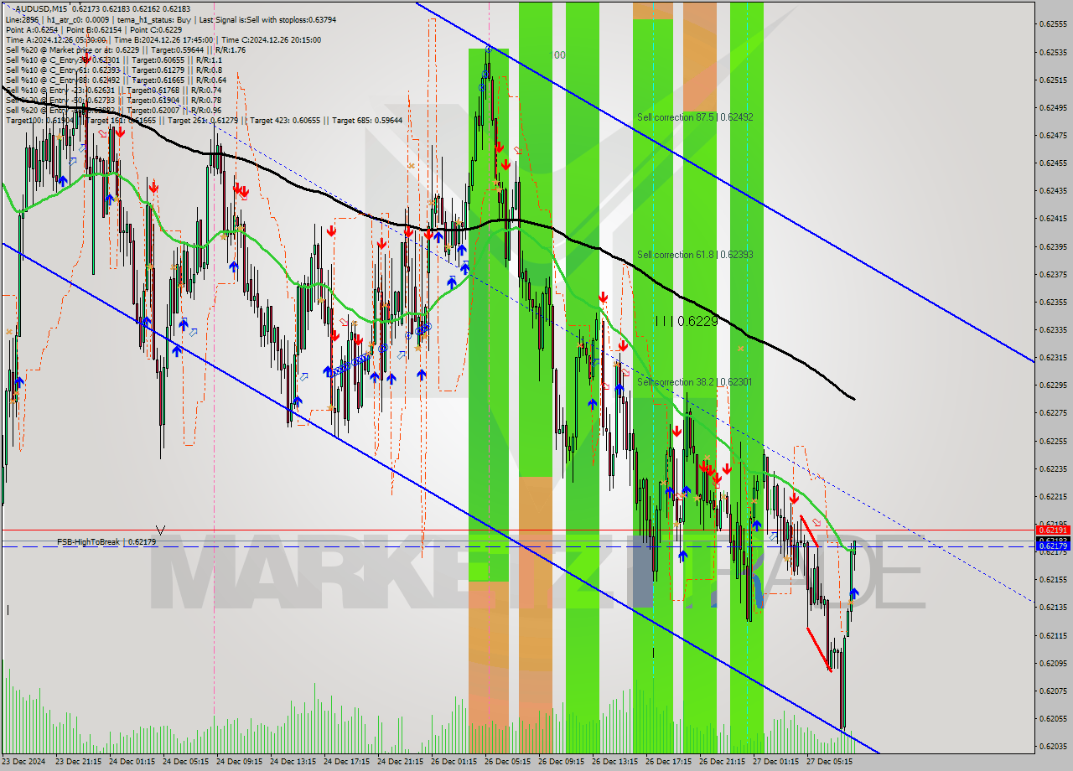Click the 0.62395 price axis value
1073x771 pixels.
(1053, 246)
